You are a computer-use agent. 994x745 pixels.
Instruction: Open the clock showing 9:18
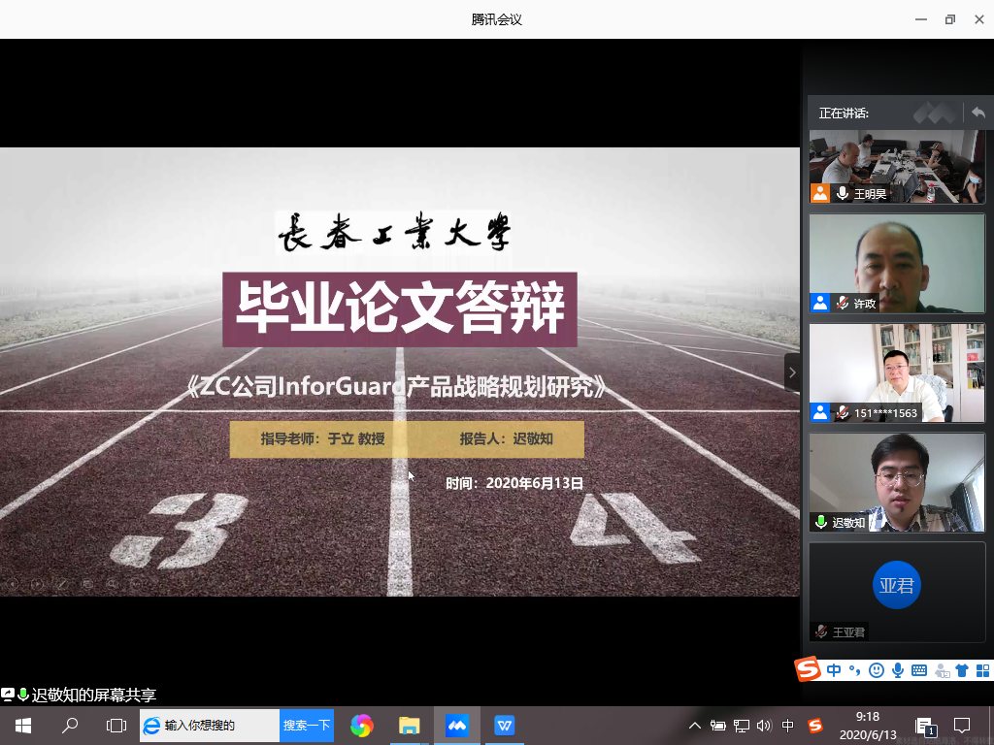[867, 726]
